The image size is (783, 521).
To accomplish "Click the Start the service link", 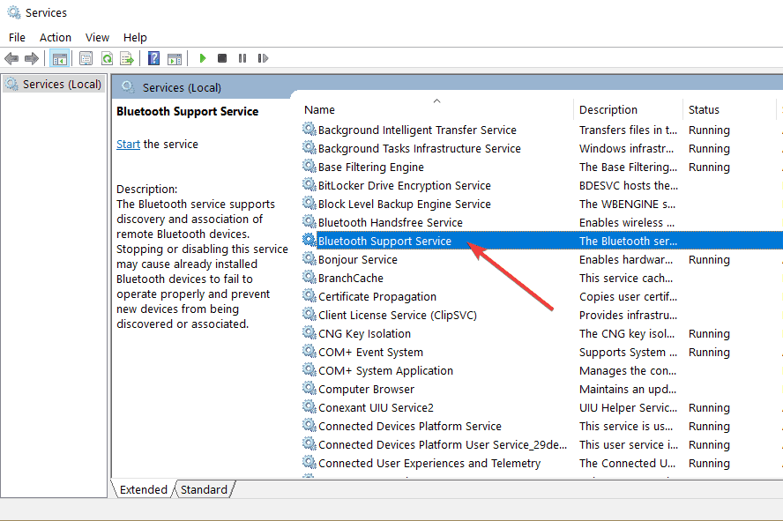I will (128, 145).
